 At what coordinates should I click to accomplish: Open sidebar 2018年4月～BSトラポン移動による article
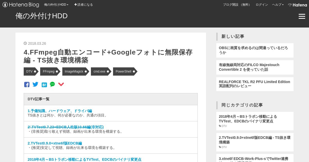pos(248,119)
